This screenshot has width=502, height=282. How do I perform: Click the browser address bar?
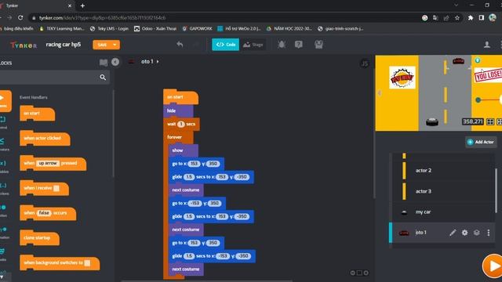click(x=224, y=18)
